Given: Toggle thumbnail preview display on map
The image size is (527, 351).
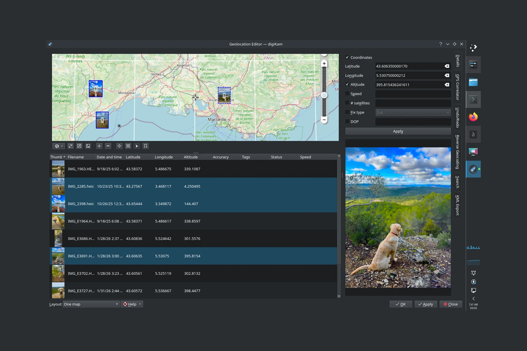Looking at the screenshot, I should (88, 146).
